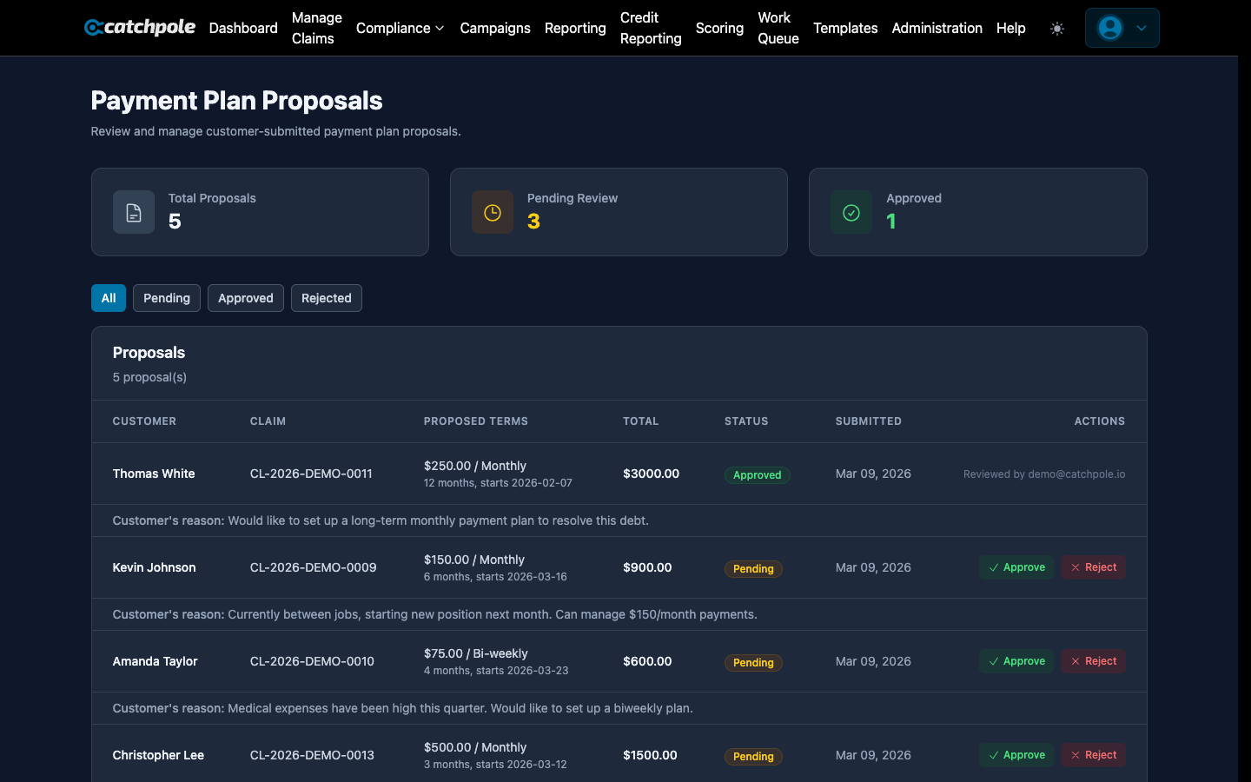1251x782 pixels.
Task: Click the Pending Review clock icon
Action: [493, 212]
